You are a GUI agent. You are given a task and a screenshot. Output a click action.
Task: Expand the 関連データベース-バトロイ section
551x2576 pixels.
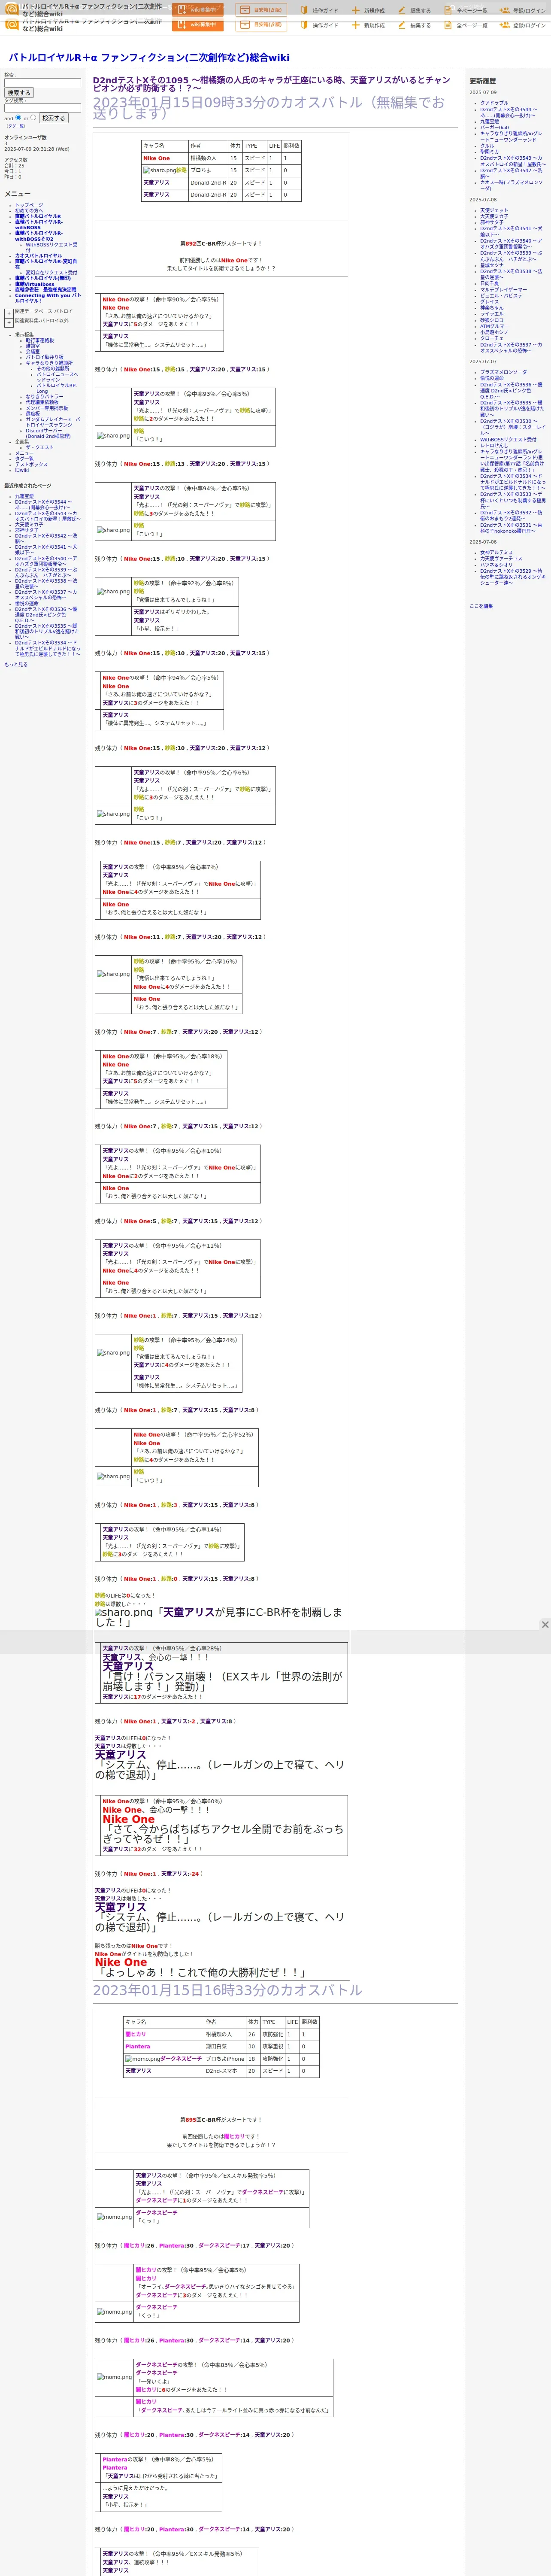tap(9, 313)
